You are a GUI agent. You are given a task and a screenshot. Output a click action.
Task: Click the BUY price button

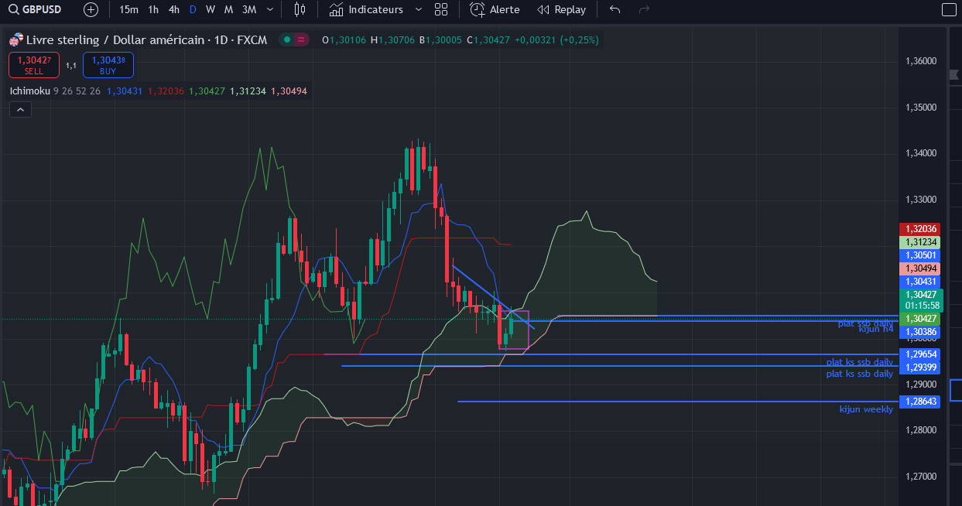coord(108,65)
